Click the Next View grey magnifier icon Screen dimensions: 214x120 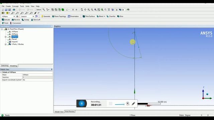[106, 10]
